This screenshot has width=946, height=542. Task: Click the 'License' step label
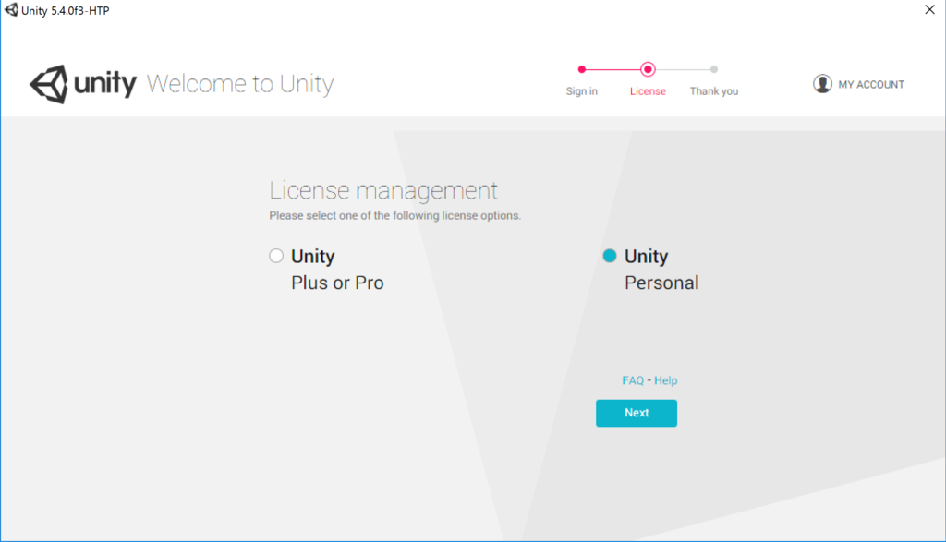[648, 91]
